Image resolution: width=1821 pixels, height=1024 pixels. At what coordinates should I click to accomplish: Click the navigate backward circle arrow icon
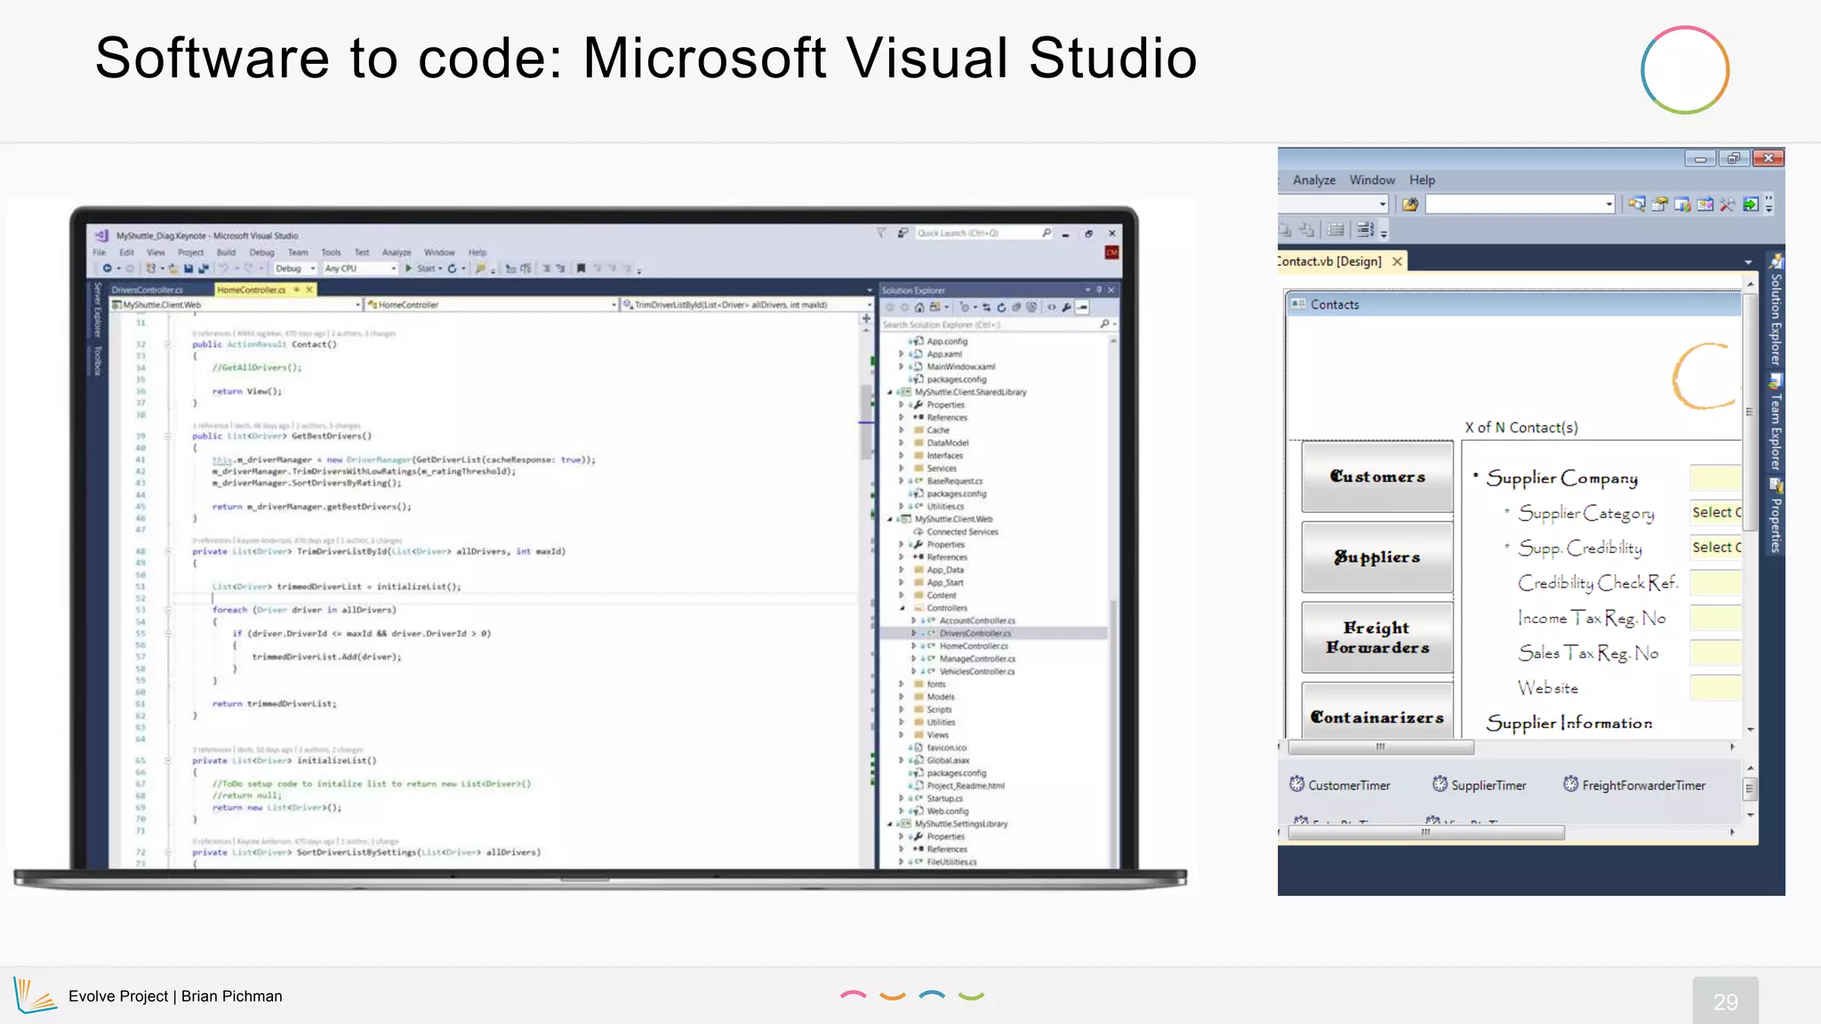tap(108, 268)
